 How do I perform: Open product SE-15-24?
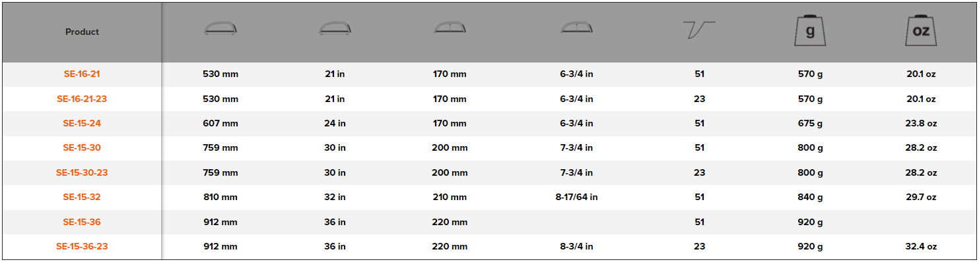click(x=82, y=123)
